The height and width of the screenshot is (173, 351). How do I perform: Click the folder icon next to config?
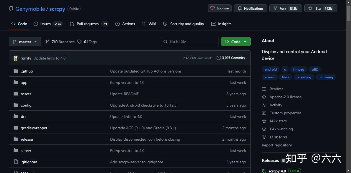16,105
